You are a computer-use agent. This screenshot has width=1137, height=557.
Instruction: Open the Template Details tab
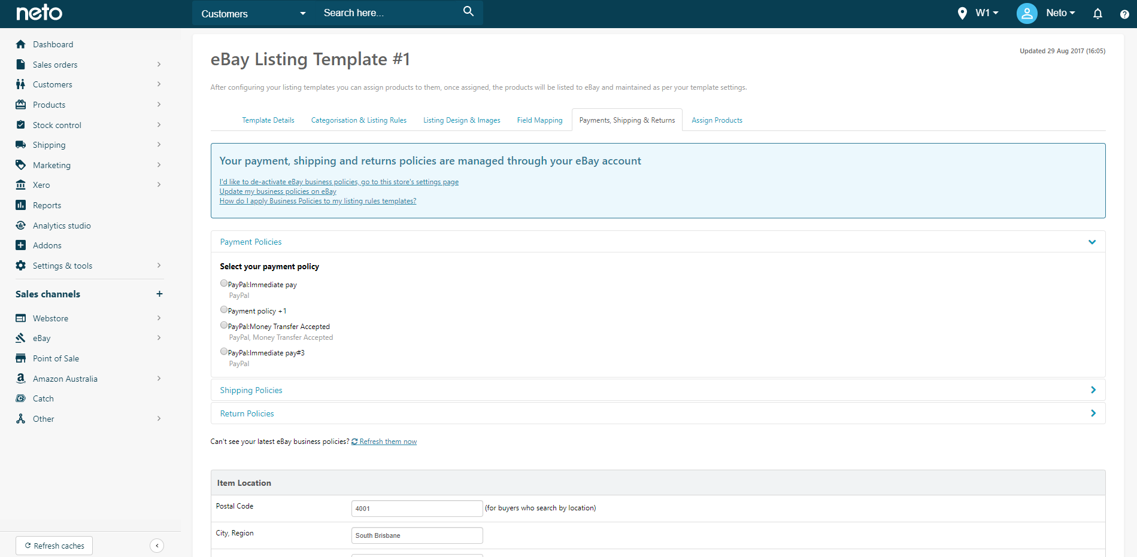268,120
